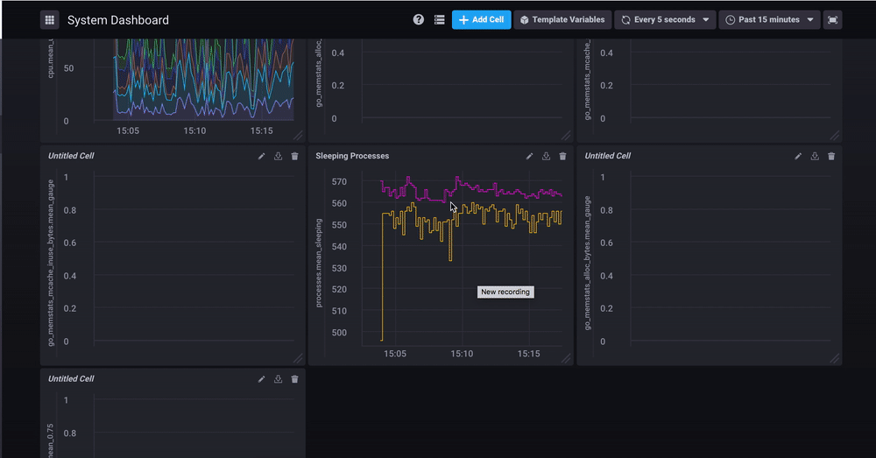Edit the Untitled Cell for mcache_inuse_bytes
Image resolution: width=876 pixels, height=458 pixels.
click(261, 157)
